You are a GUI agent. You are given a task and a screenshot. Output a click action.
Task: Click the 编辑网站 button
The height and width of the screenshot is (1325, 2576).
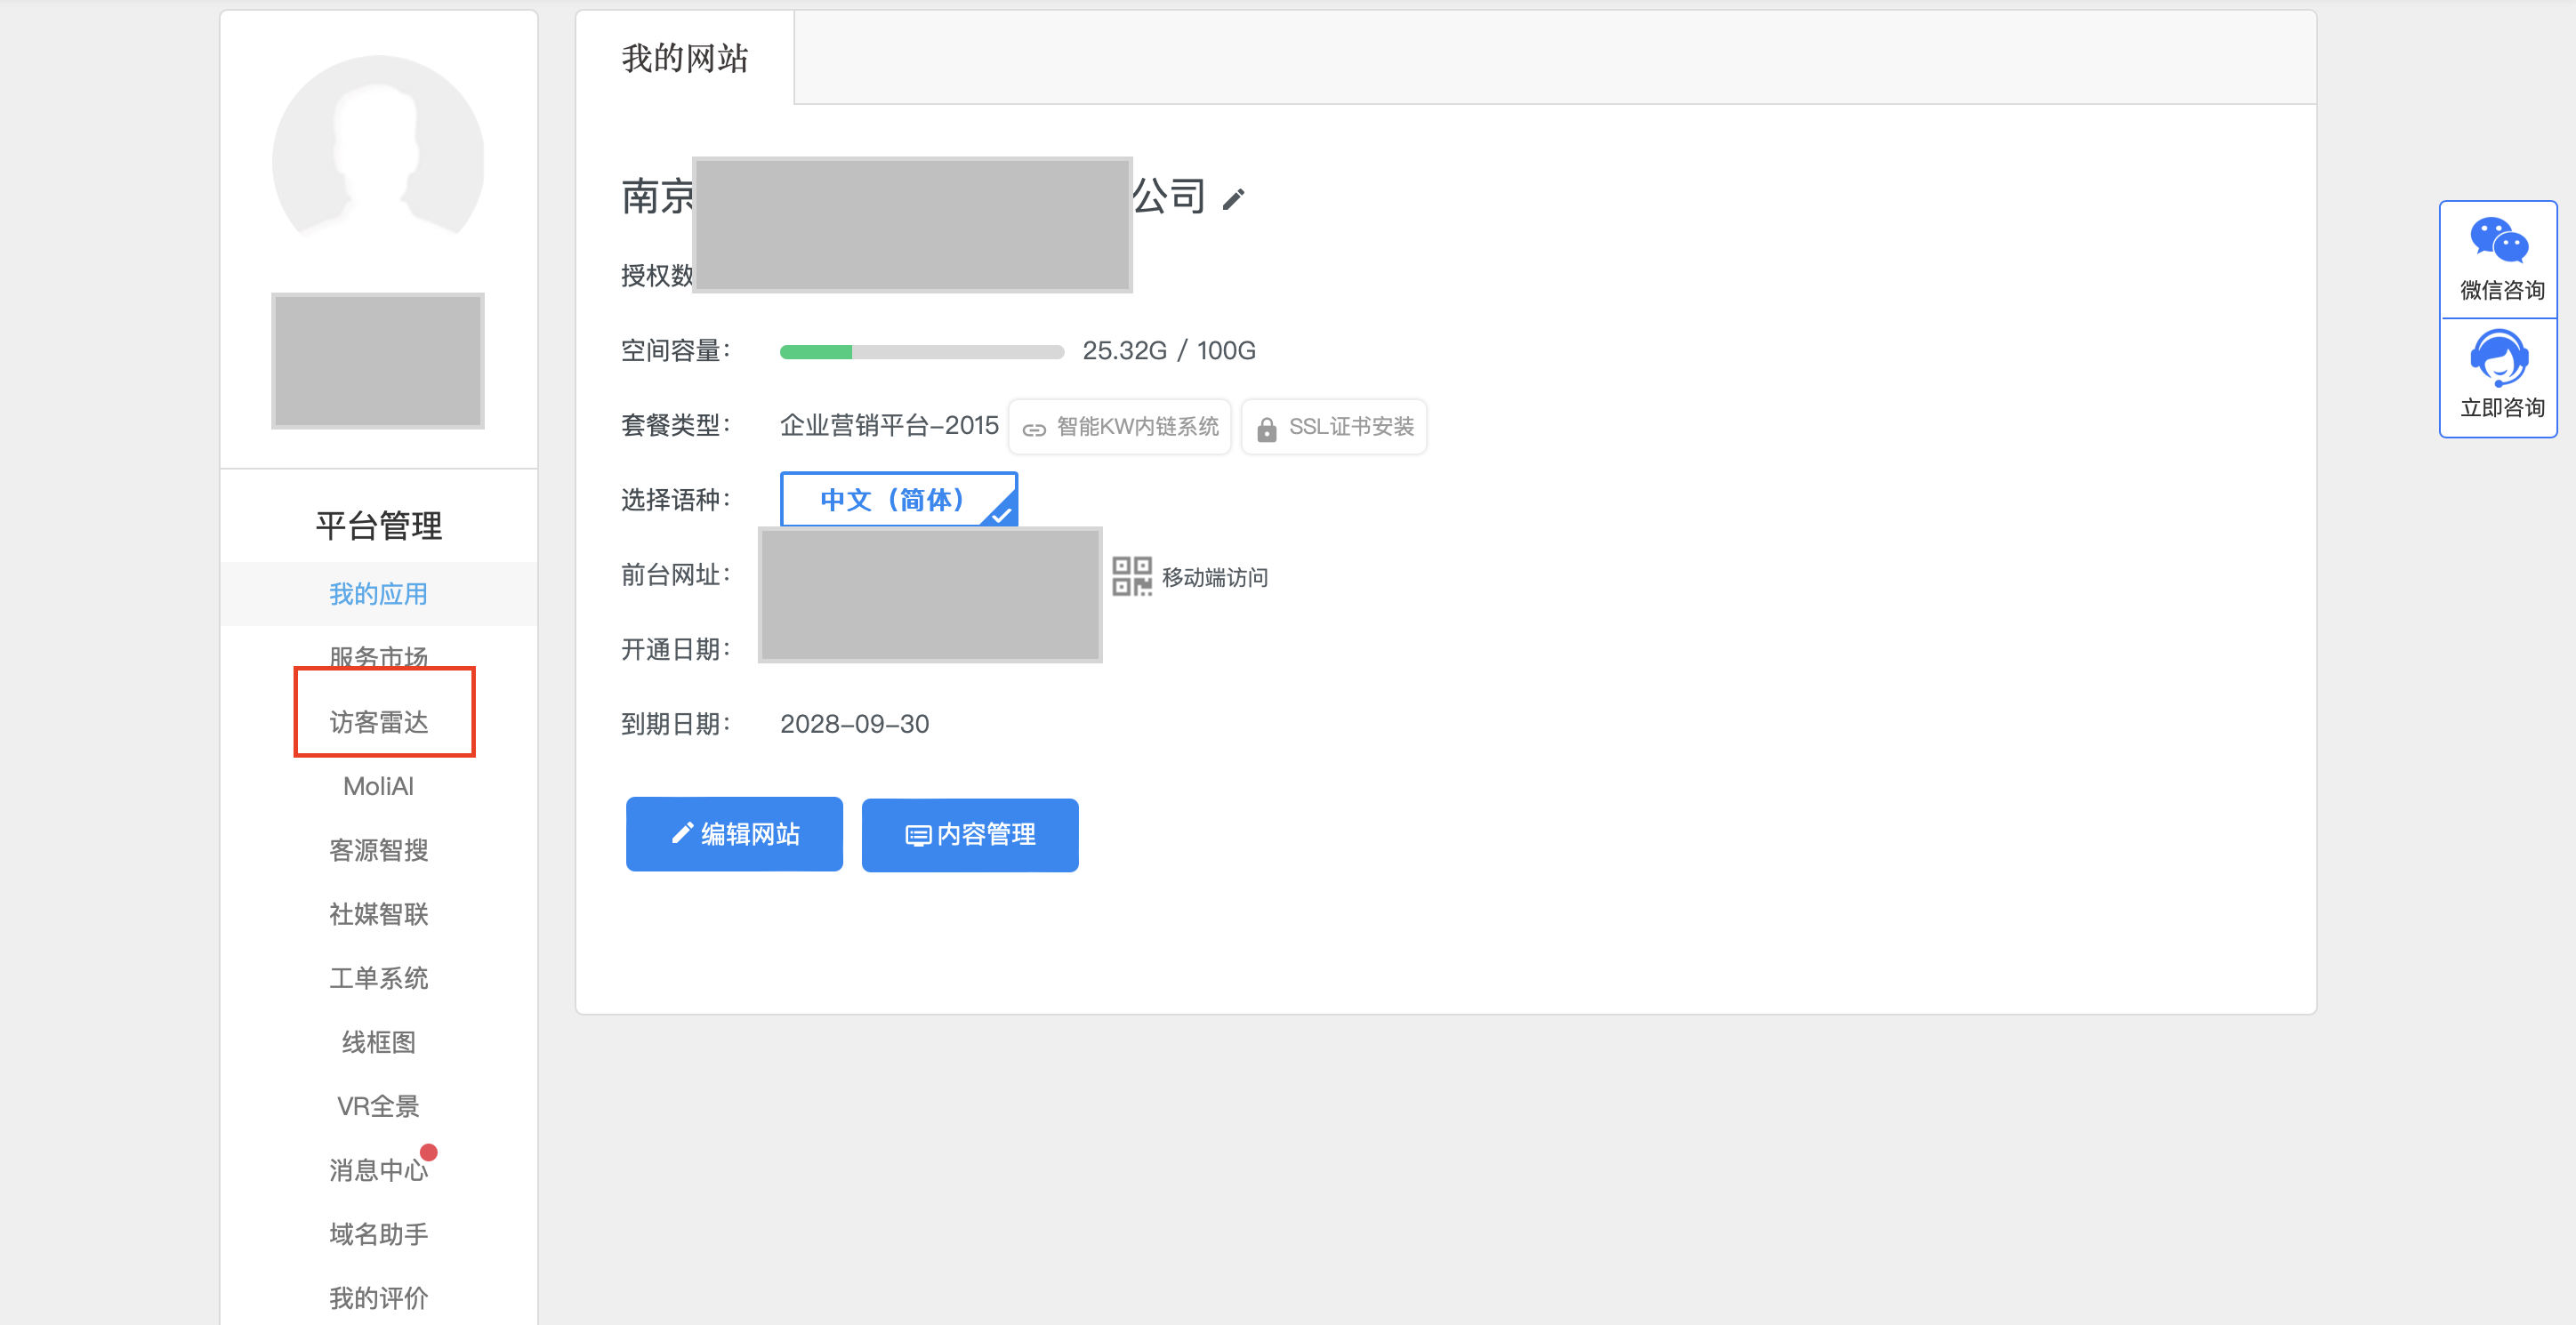[x=733, y=834]
